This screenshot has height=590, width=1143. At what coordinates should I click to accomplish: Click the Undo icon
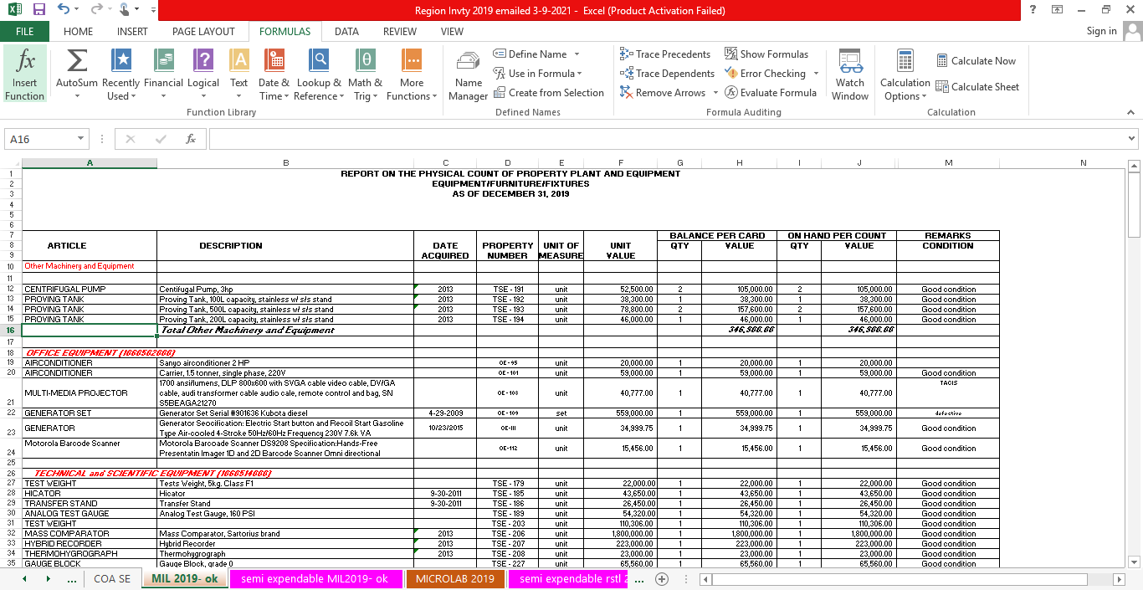click(64, 10)
